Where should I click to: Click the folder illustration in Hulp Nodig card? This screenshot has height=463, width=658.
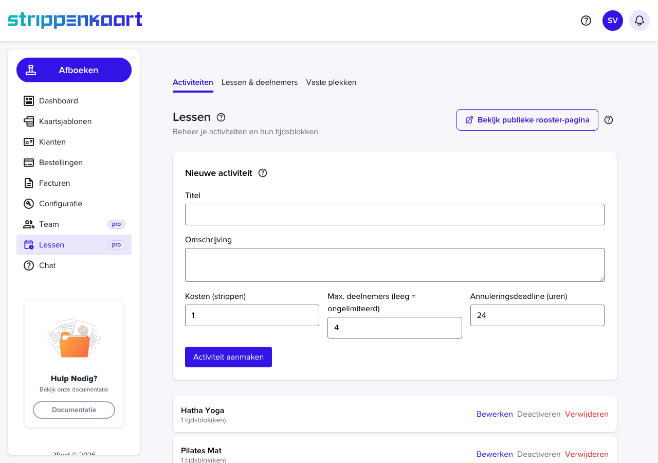point(74,337)
